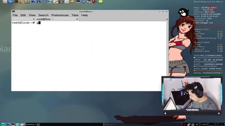Click the yellow bell icon in top launcher
The image size is (225, 126).
72,1
